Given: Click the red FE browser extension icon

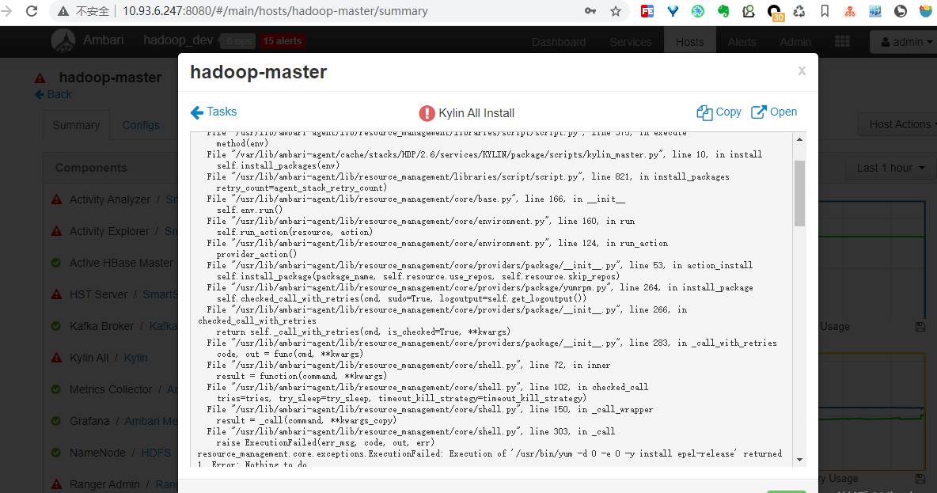Looking at the screenshot, I should pyautogui.click(x=647, y=11).
